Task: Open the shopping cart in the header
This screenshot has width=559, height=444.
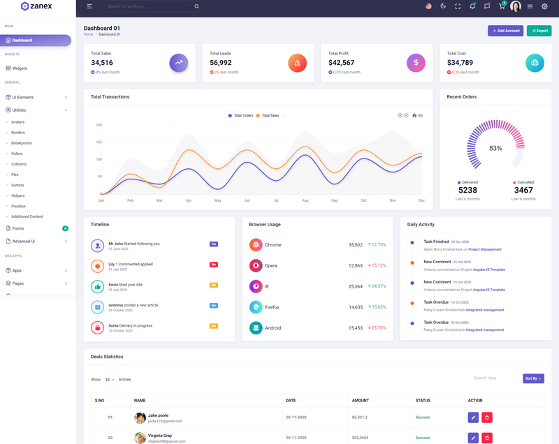Action: coord(501,6)
